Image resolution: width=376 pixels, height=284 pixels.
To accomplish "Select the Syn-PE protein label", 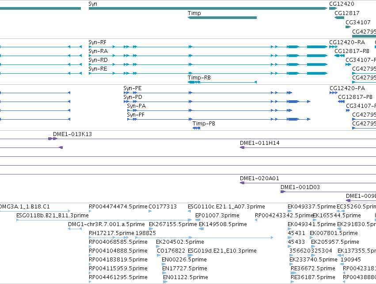I will (x=133, y=88).
